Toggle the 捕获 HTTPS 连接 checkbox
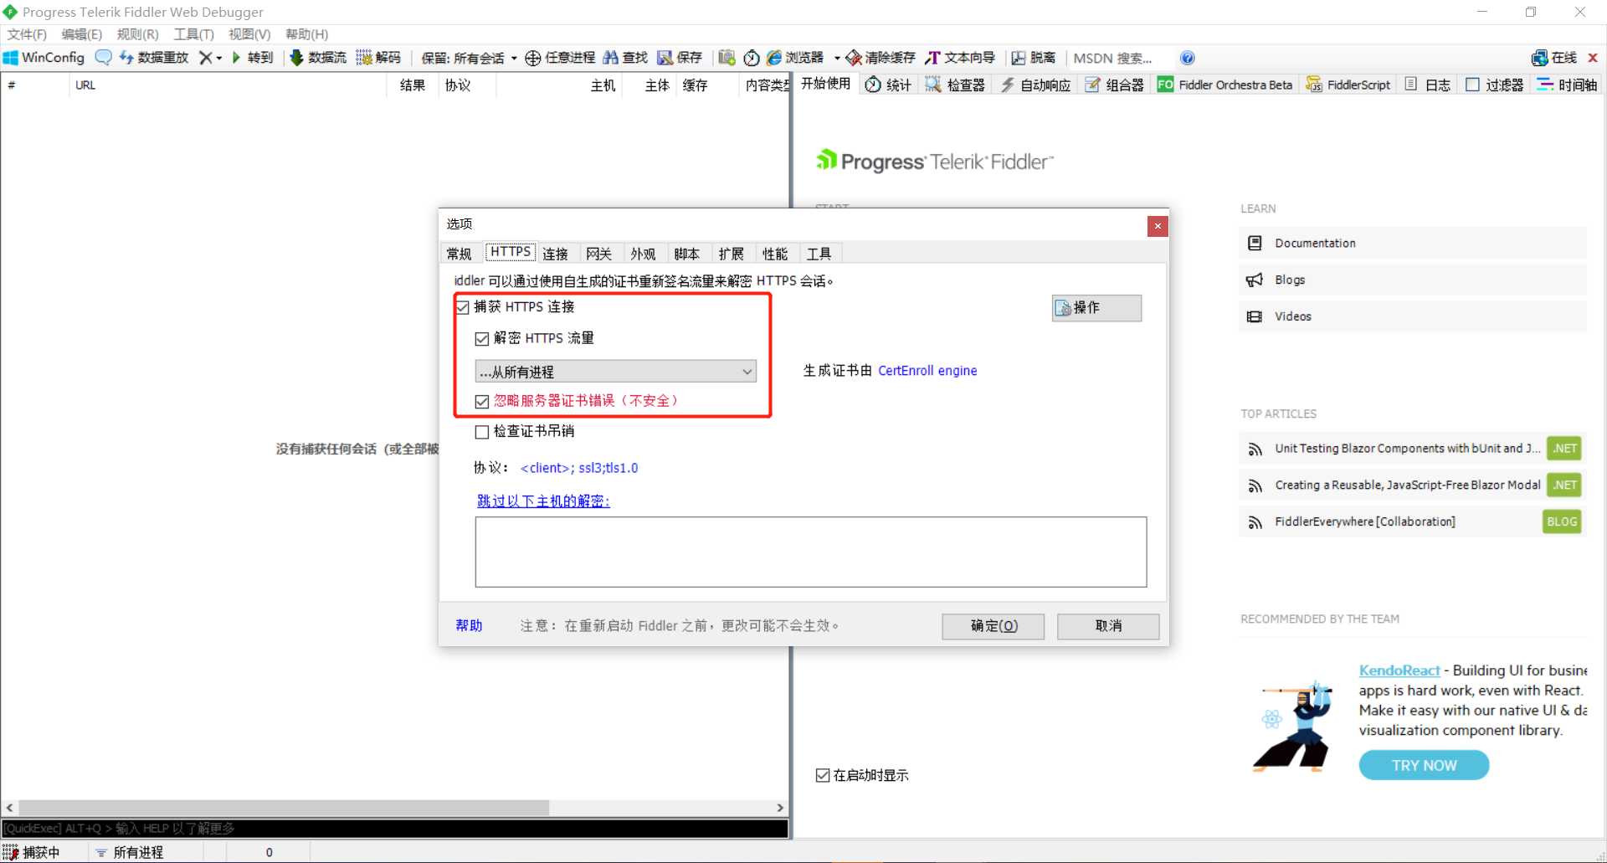This screenshot has width=1607, height=863. tap(463, 307)
